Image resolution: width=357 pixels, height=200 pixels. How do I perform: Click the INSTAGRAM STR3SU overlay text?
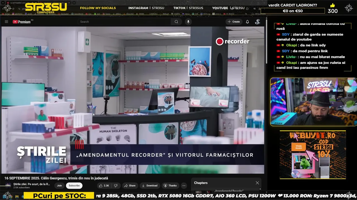(146, 8)
